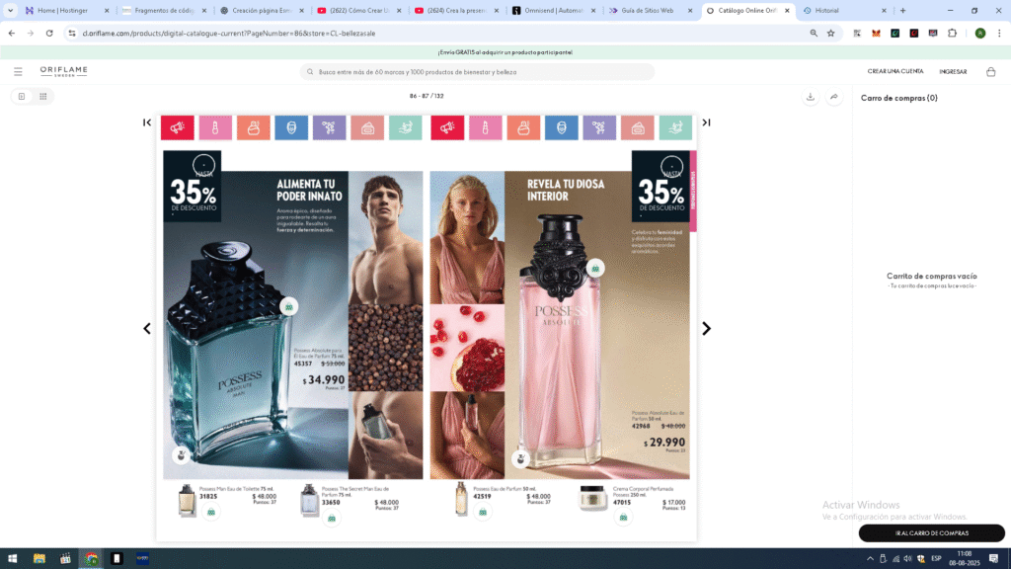
Task: Open a new Chrome tab
Action: (x=902, y=10)
